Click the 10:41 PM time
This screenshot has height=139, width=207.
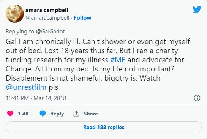(17, 98)
